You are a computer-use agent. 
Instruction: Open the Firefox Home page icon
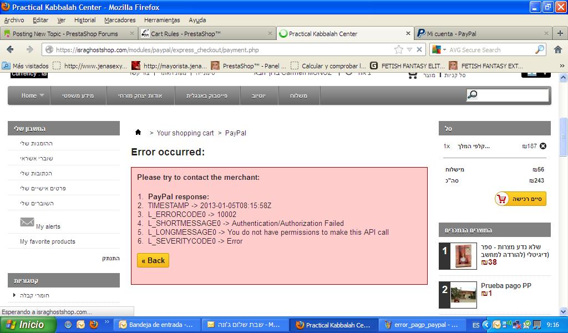pos(558,49)
